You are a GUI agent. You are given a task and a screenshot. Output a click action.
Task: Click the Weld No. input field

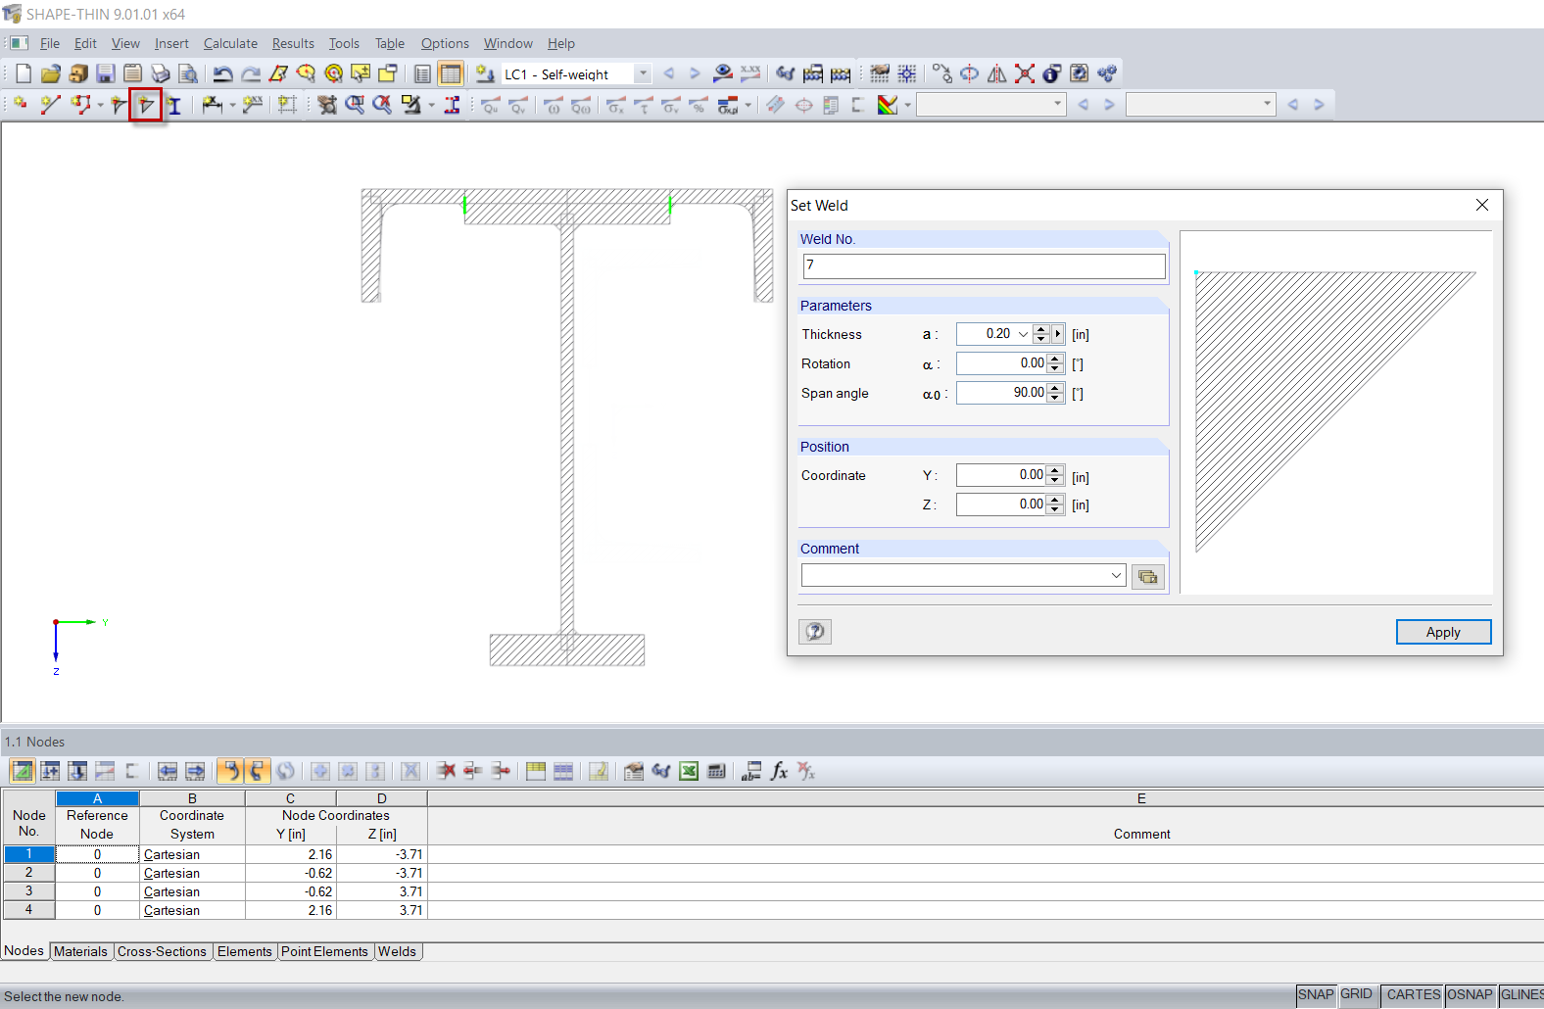[x=984, y=265]
